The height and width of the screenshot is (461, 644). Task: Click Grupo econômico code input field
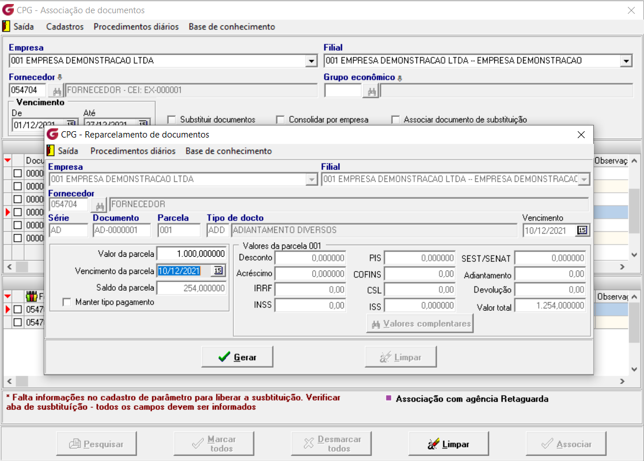(343, 90)
